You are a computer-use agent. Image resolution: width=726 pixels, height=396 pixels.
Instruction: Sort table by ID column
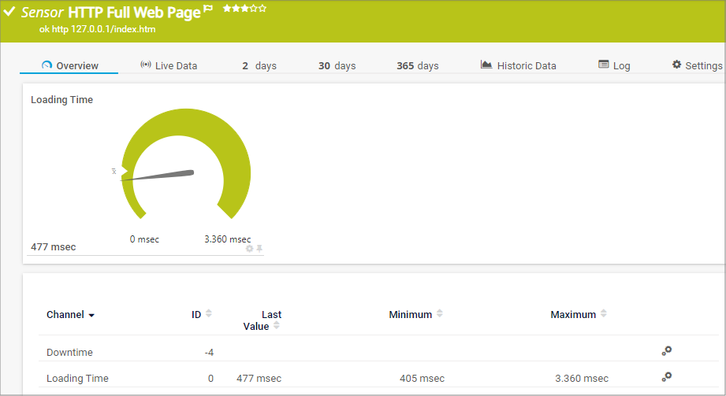pos(209,314)
